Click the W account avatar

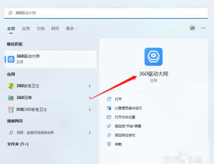pos(193,28)
